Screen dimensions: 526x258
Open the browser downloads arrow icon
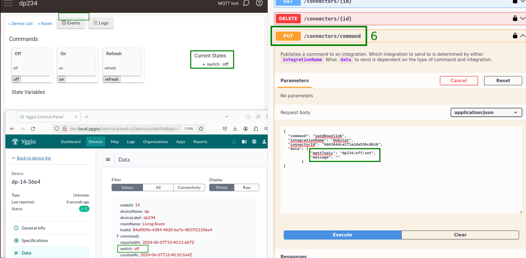coord(235,129)
